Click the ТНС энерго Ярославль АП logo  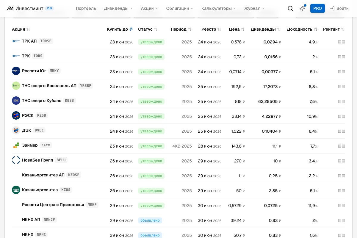[x=16, y=86]
